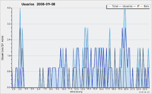
Task: Click the '4 h' x-axis label
Action: pyautogui.click(x=26, y=89)
